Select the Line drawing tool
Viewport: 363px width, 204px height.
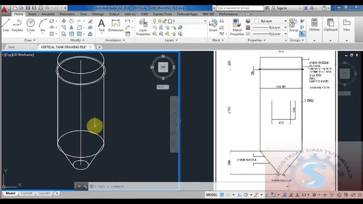[x=6, y=25]
